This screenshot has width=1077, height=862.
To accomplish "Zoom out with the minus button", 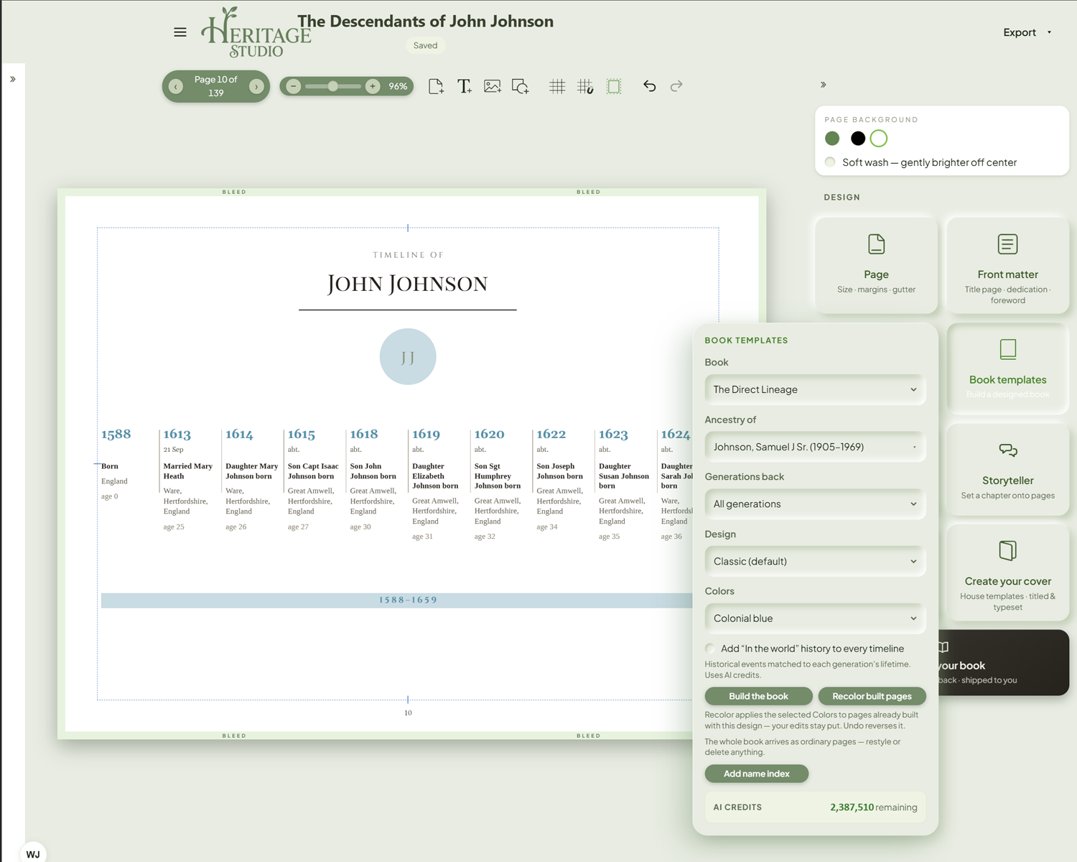I will [294, 86].
